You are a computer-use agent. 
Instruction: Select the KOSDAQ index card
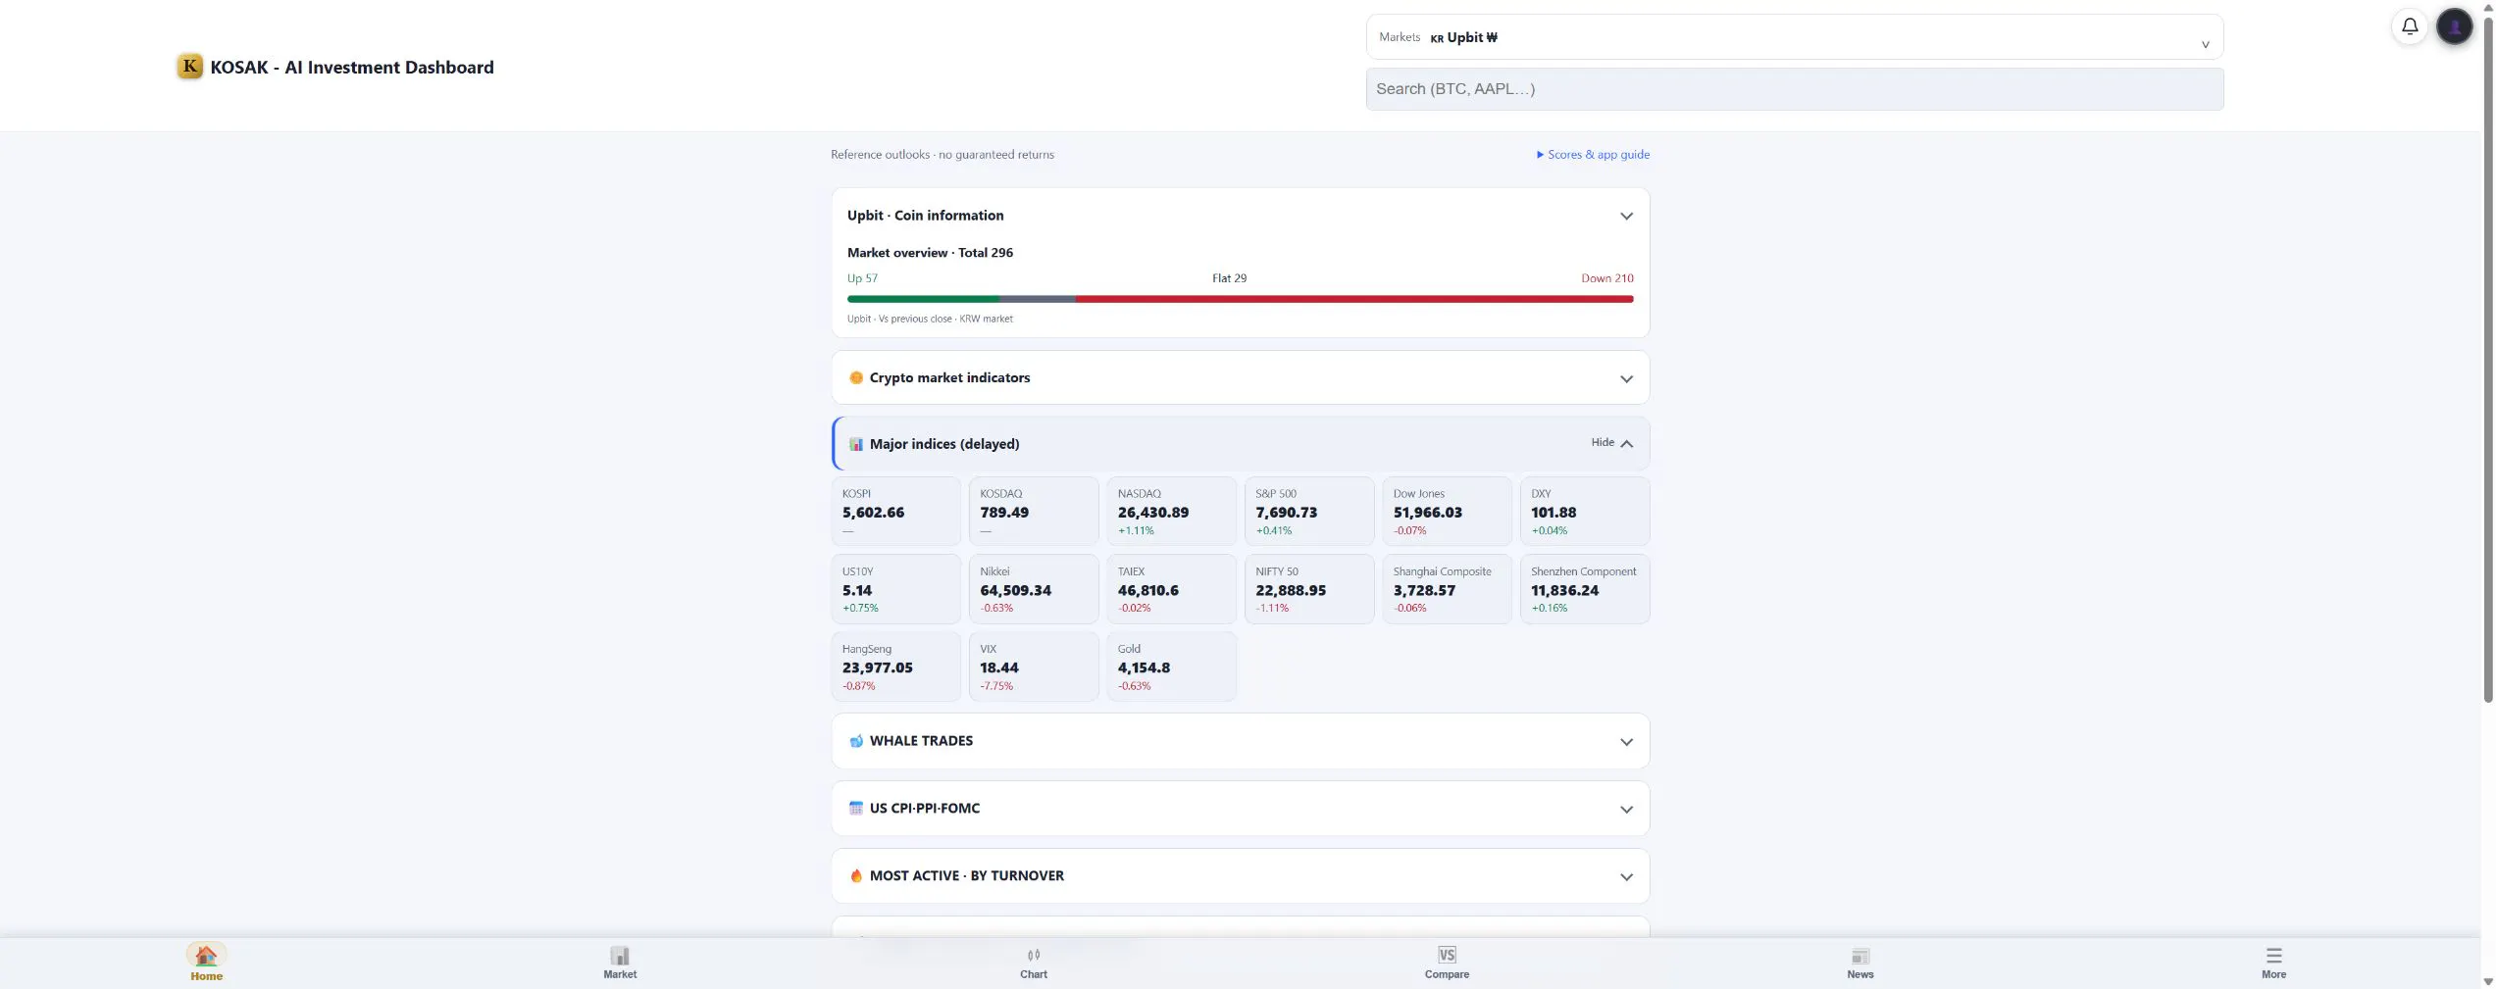pyautogui.click(x=1034, y=512)
